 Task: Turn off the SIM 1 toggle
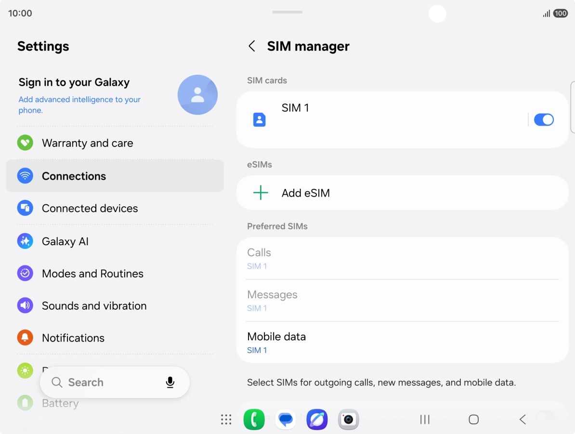point(544,119)
